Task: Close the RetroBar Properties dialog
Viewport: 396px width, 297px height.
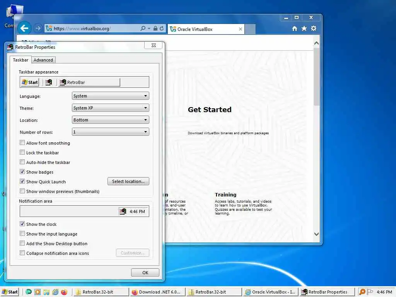Action: [154, 45]
